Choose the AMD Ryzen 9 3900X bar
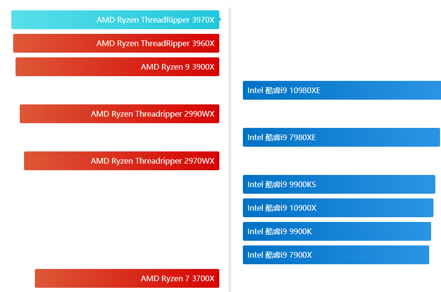 (117, 67)
